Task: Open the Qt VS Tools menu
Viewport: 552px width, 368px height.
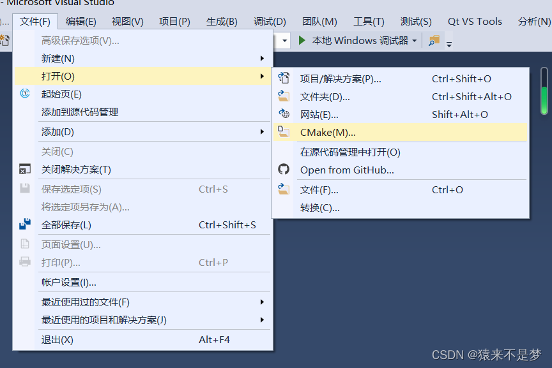Action: (x=475, y=21)
